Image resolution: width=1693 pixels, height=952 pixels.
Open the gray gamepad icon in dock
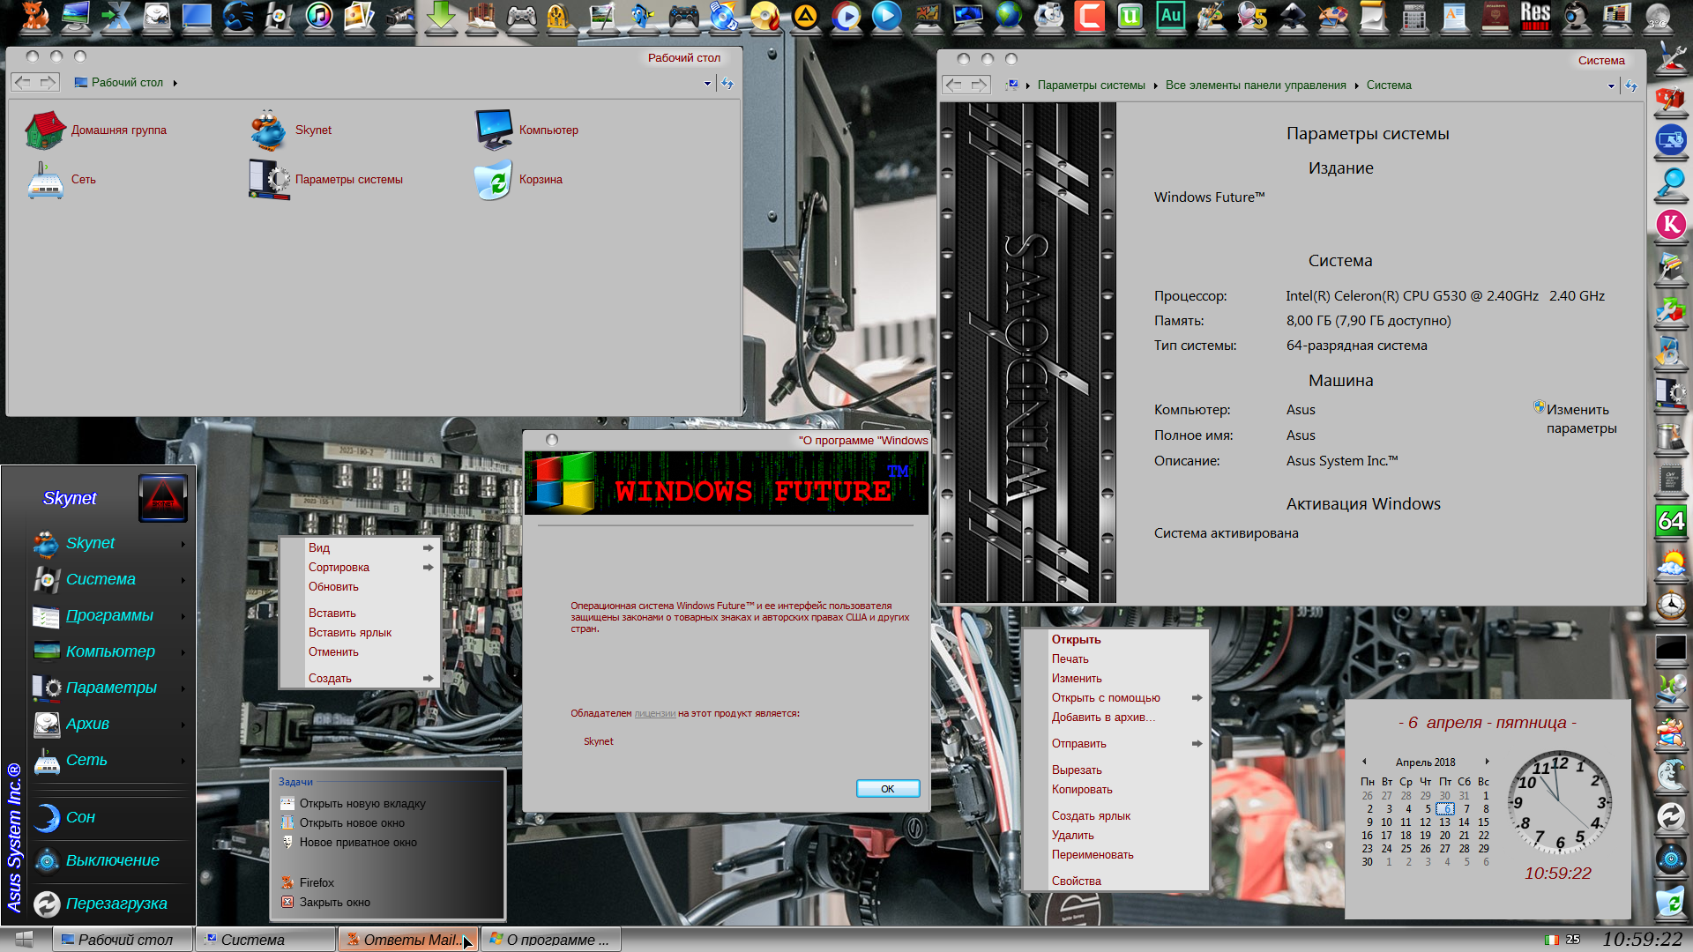(522, 16)
